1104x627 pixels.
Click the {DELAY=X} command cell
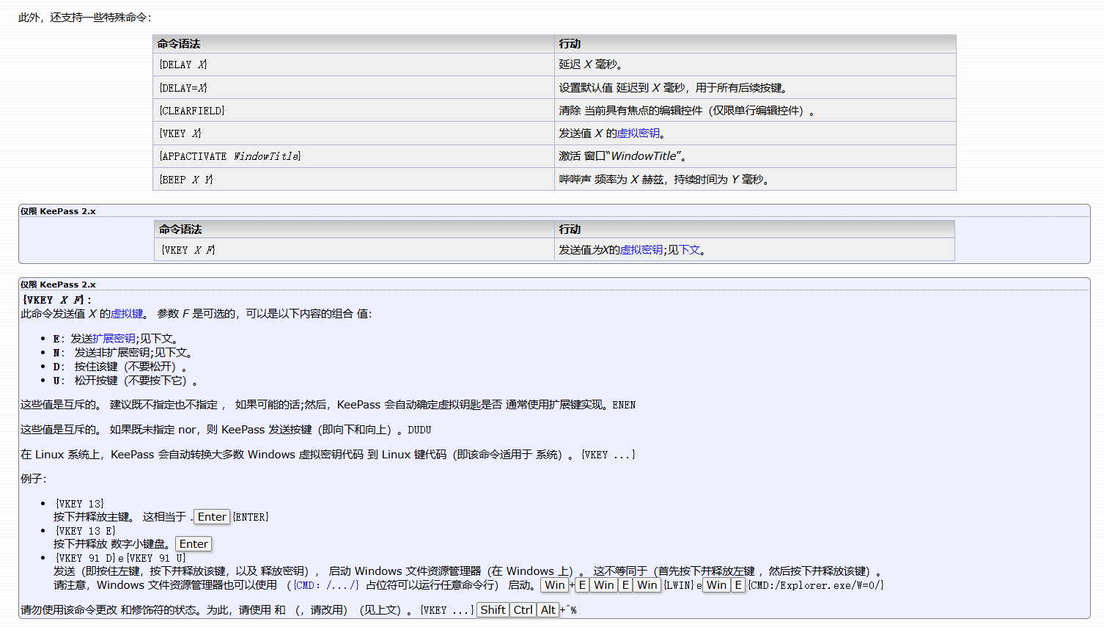tap(183, 88)
